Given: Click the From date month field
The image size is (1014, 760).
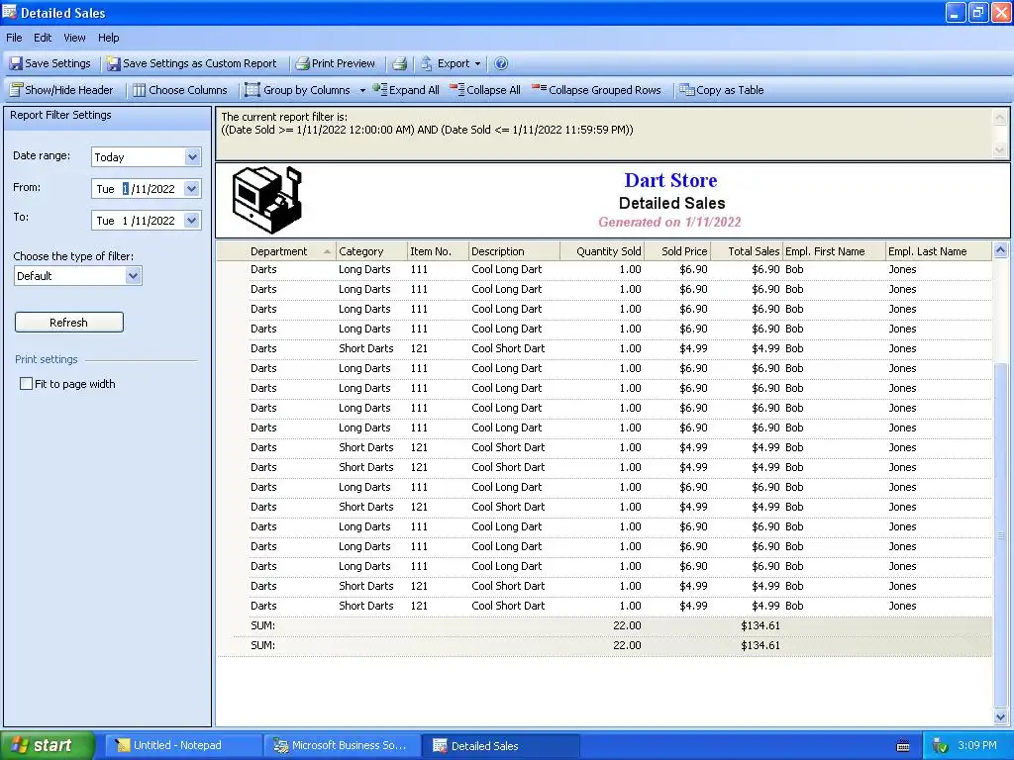Looking at the screenshot, I should [x=126, y=189].
